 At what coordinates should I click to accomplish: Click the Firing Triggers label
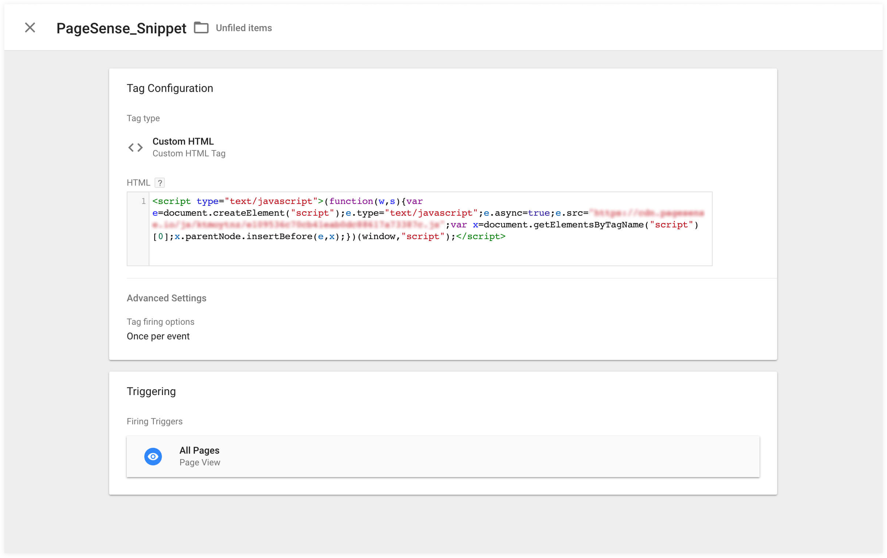[154, 421]
